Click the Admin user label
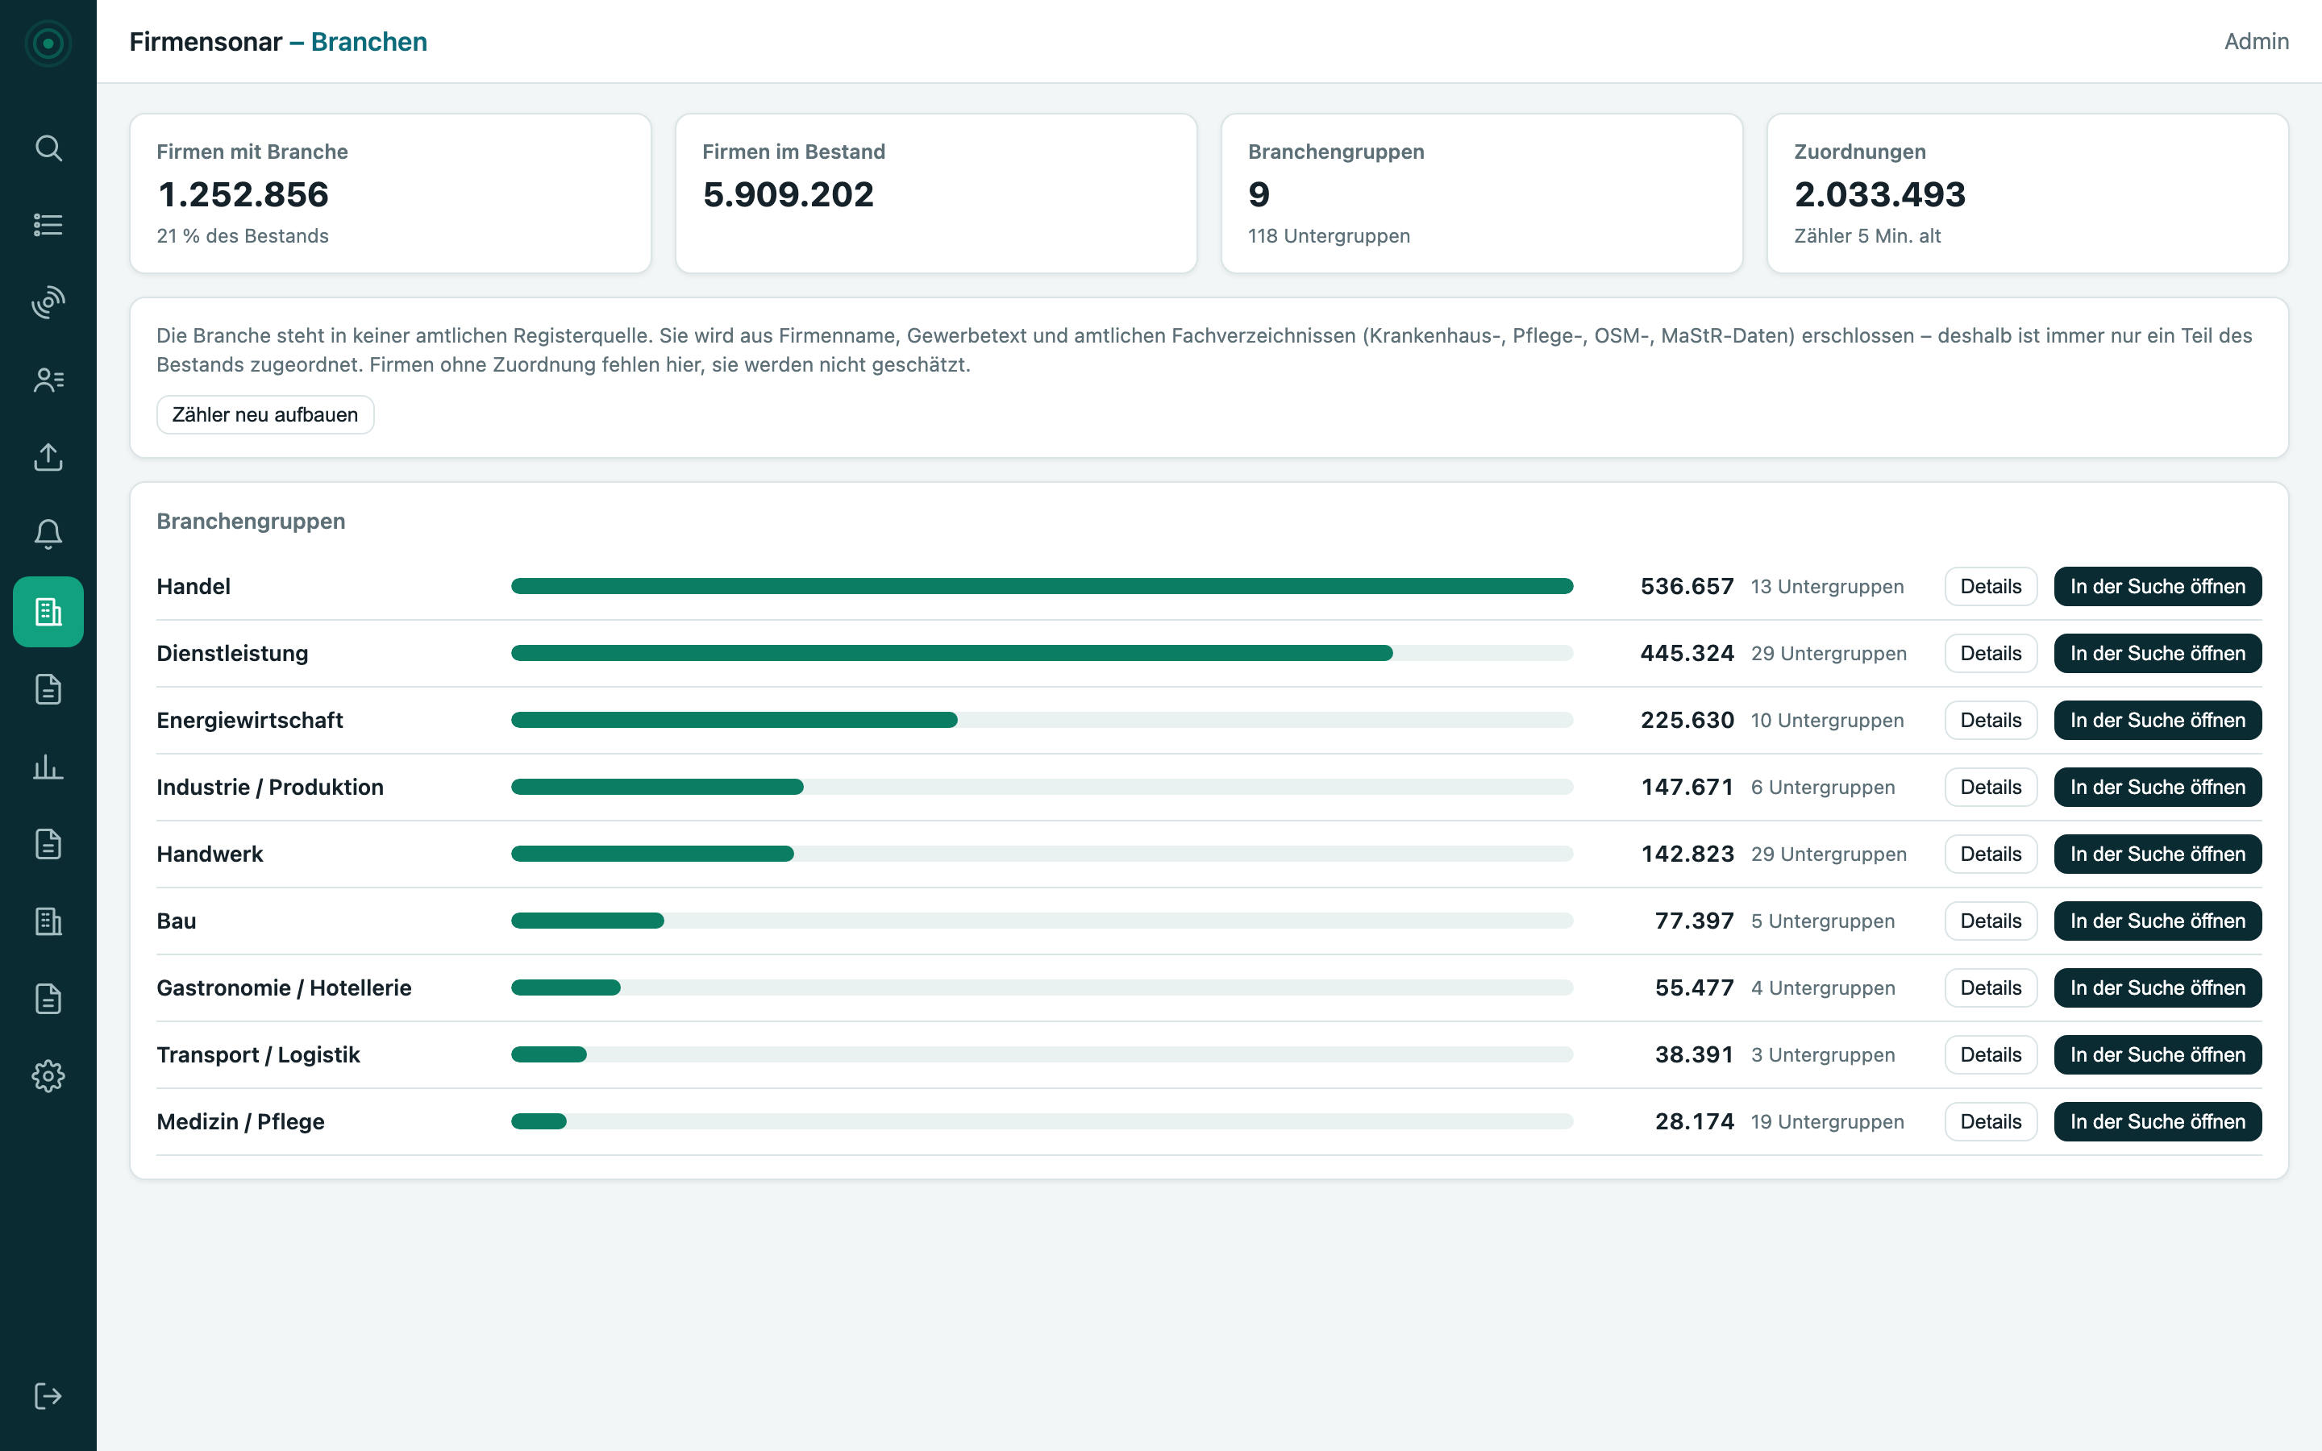2322x1451 pixels. 2256,41
